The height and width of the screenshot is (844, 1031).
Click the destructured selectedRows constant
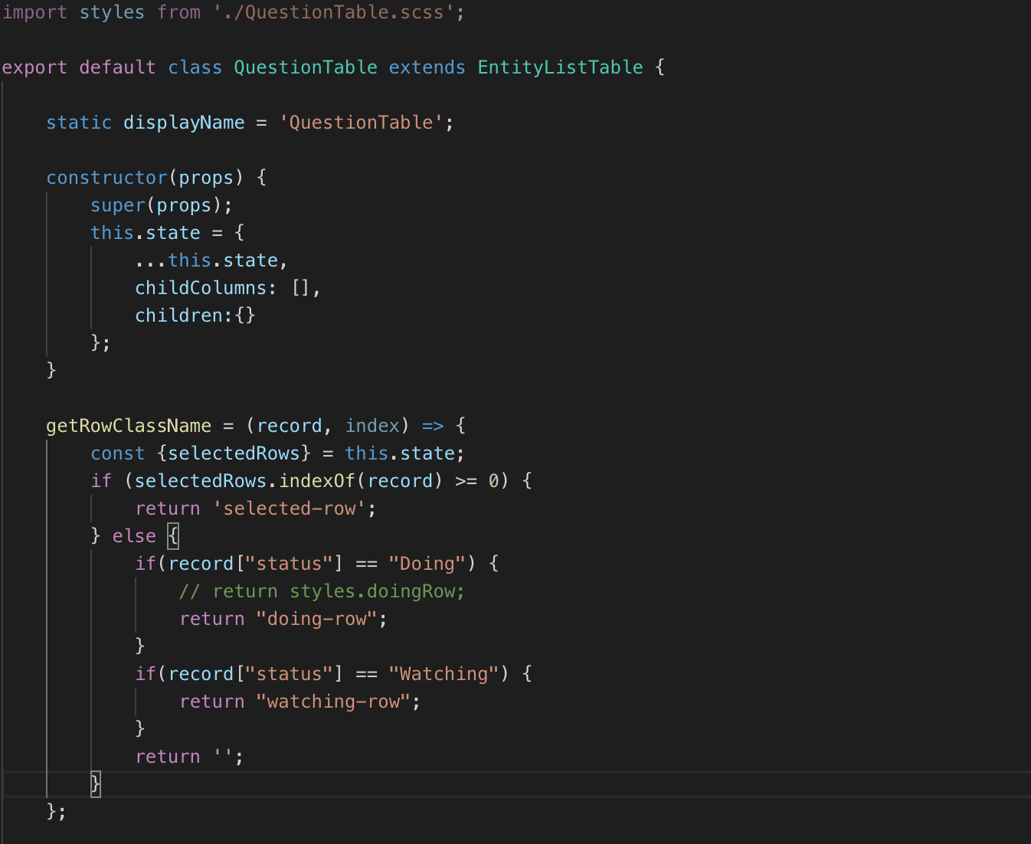234,453
